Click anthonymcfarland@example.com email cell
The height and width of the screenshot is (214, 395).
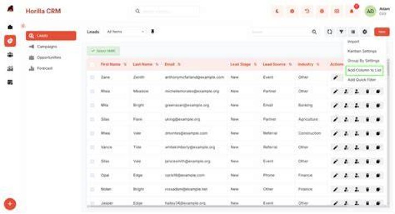[x=194, y=77]
